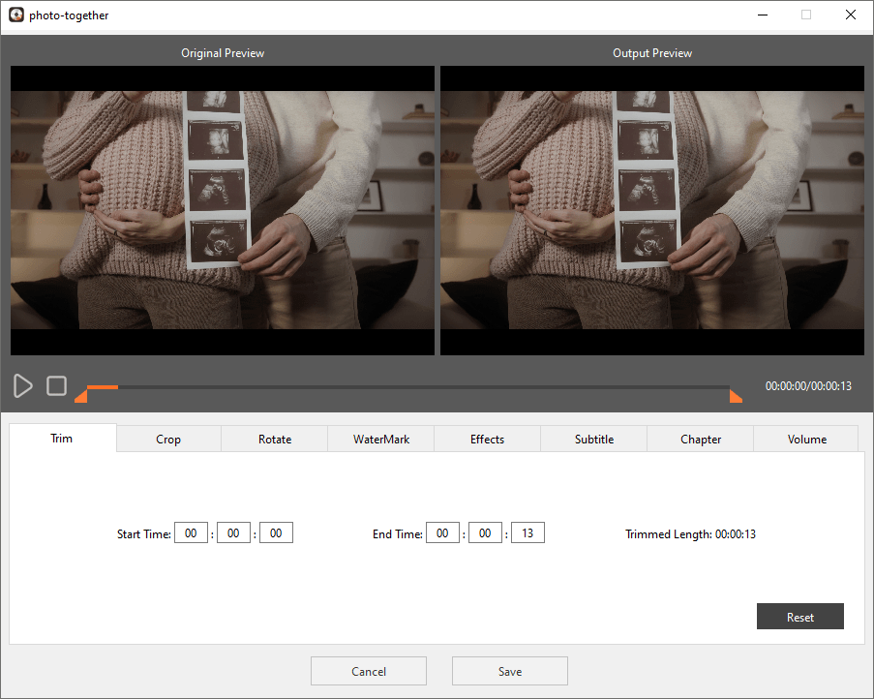Click the trim start marker on the timeline

point(81,396)
